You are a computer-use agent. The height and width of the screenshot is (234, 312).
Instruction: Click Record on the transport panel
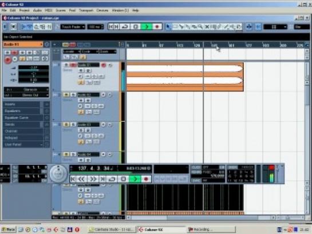click(146, 179)
